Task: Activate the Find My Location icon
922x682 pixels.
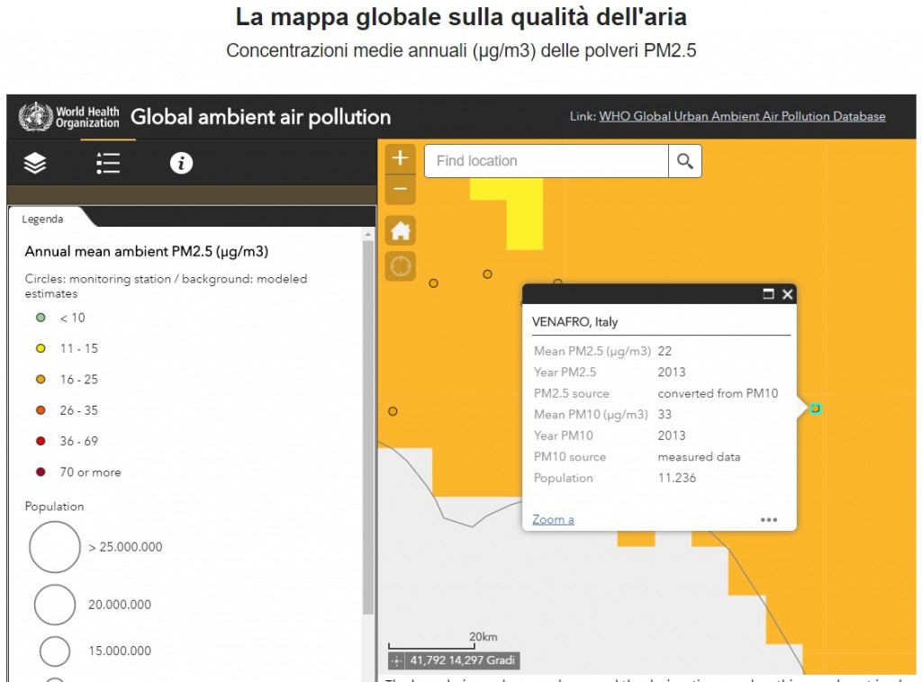Action: [400, 266]
